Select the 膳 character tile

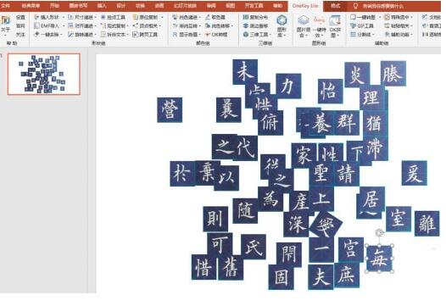[x=393, y=74]
